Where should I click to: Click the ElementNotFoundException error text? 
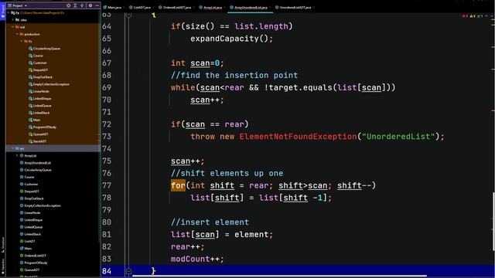[298, 137]
